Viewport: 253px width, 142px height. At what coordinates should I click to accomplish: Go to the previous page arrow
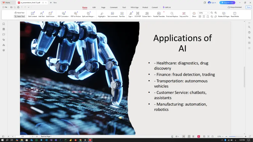13,136
